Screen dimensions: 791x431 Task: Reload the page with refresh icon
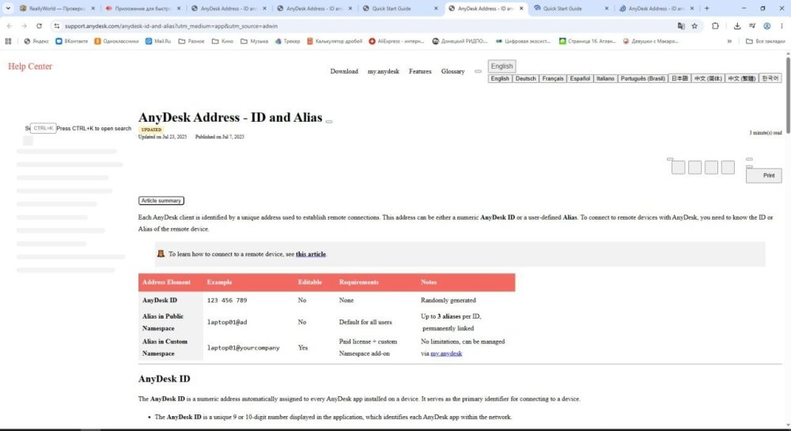click(x=39, y=26)
